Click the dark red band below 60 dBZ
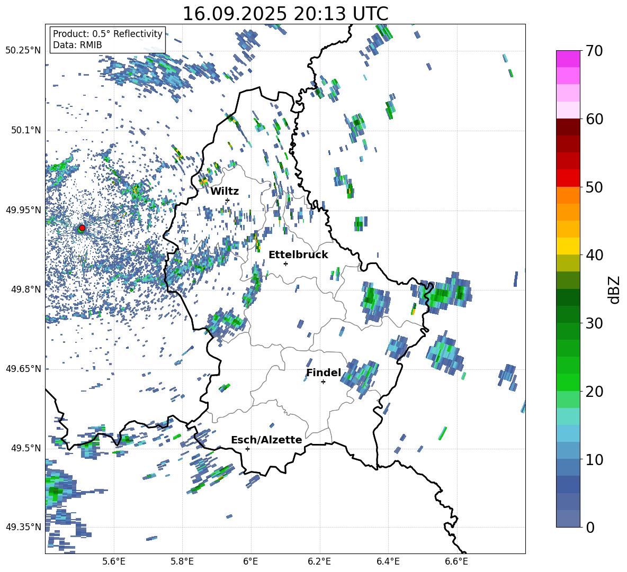The width and height of the screenshot is (627, 572). [568, 127]
